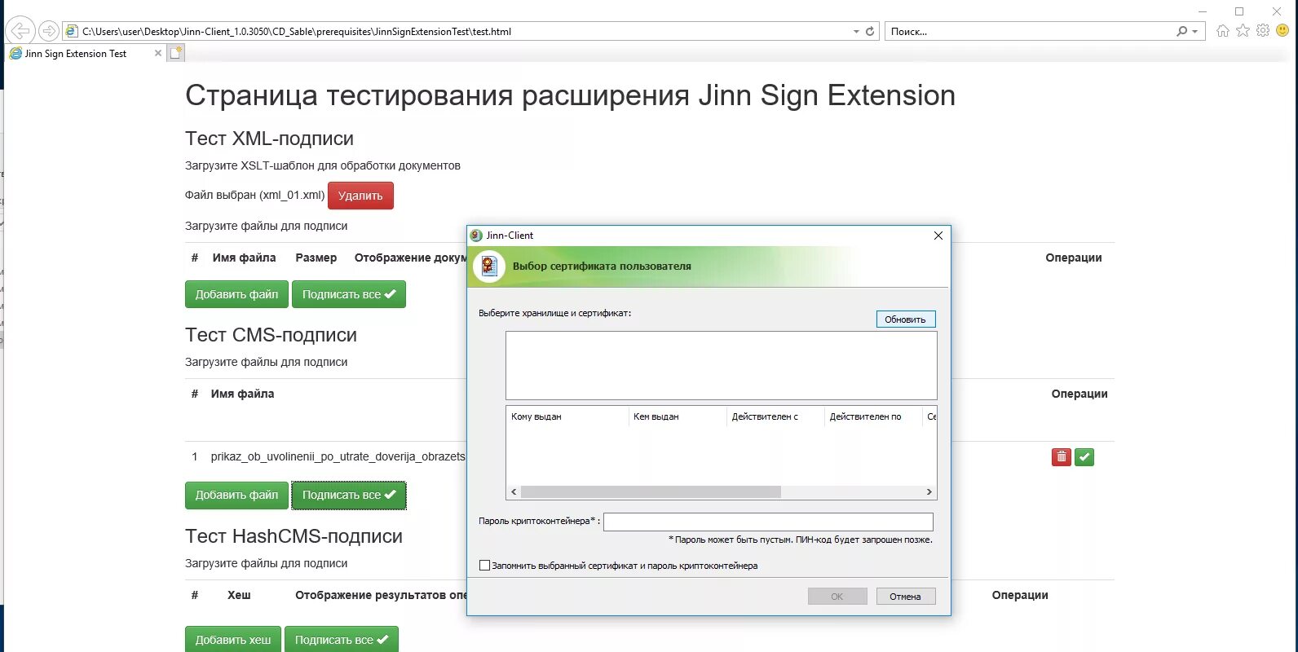The image size is (1298, 652).
Task: Expand the search provider dropdown arrow
Action: (1195, 32)
